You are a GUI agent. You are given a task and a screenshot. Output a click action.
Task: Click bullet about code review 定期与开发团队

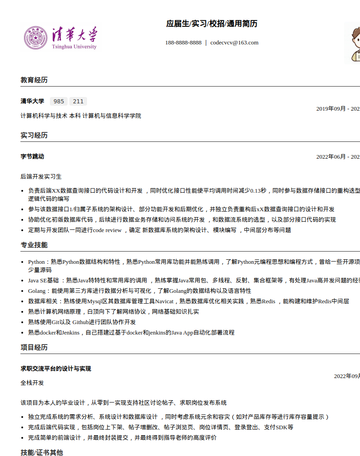pyautogui.click(x=160, y=230)
